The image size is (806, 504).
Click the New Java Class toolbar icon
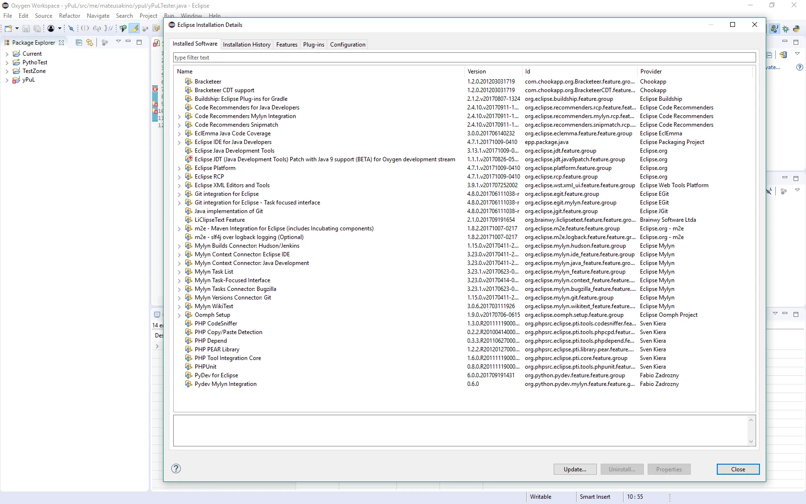point(123,29)
